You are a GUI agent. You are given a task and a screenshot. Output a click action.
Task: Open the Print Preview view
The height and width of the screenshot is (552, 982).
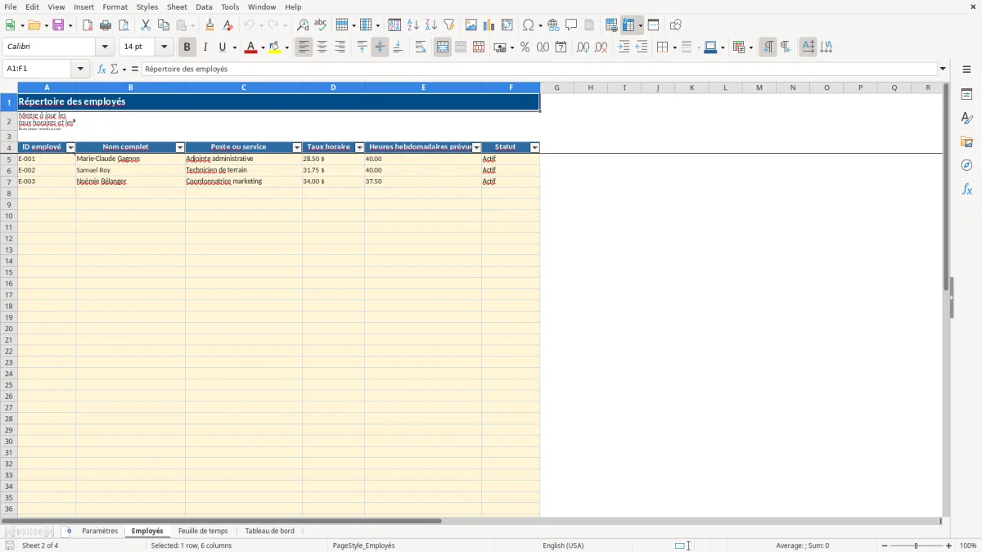124,25
